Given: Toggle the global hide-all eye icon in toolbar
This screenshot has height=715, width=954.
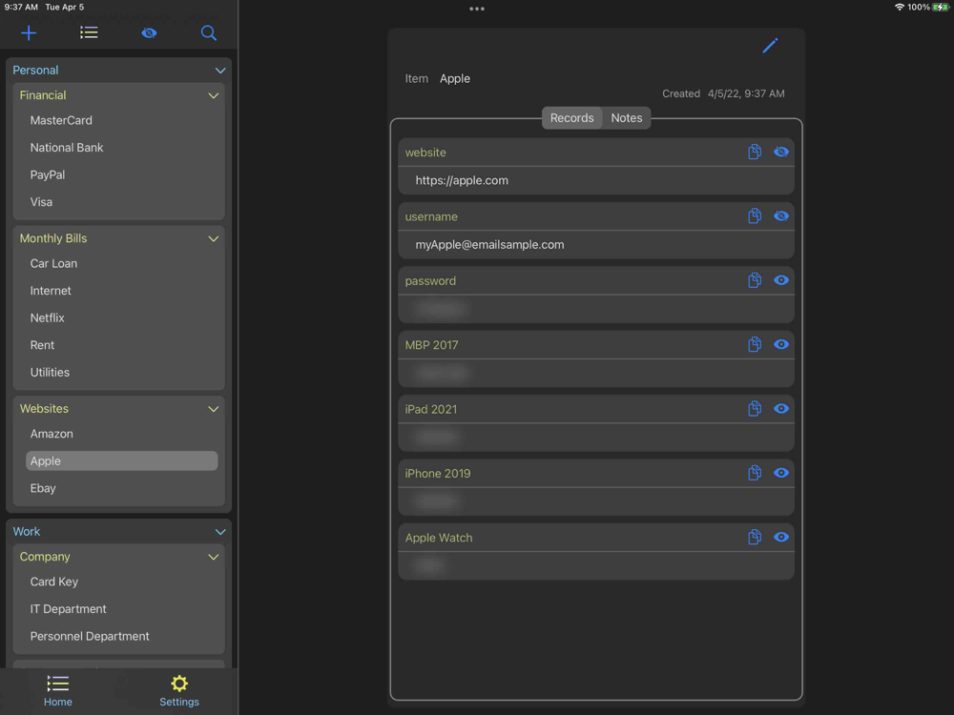Looking at the screenshot, I should [149, 32].
